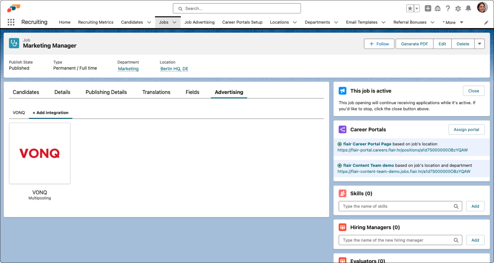The height and width of the screenshot is (263, 494).
Task: Open help with the question mark icon
Action: (x=448, y=8)
